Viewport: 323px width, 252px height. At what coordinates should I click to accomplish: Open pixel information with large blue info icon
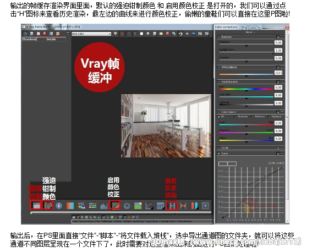[59, 205]
